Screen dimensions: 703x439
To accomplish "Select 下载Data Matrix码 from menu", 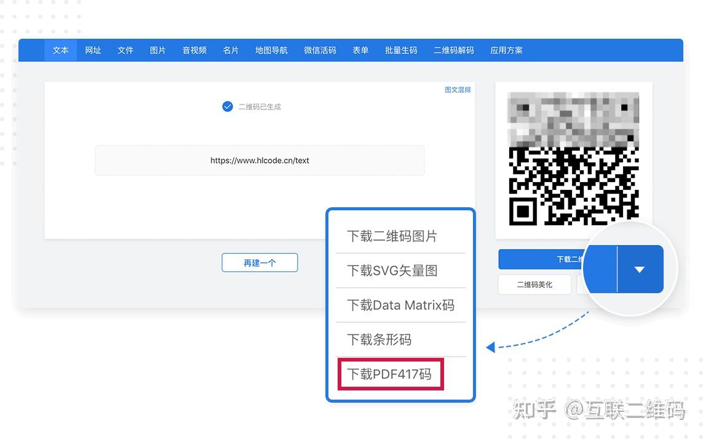I will pyautogui.click(x=400, y=305).
